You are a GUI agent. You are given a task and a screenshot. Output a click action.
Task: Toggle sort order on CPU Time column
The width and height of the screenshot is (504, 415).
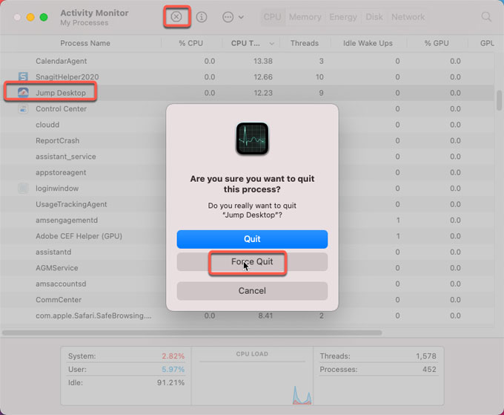[252, 43]
